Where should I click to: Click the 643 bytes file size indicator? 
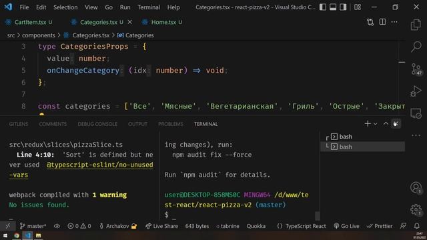coord(197,226)
